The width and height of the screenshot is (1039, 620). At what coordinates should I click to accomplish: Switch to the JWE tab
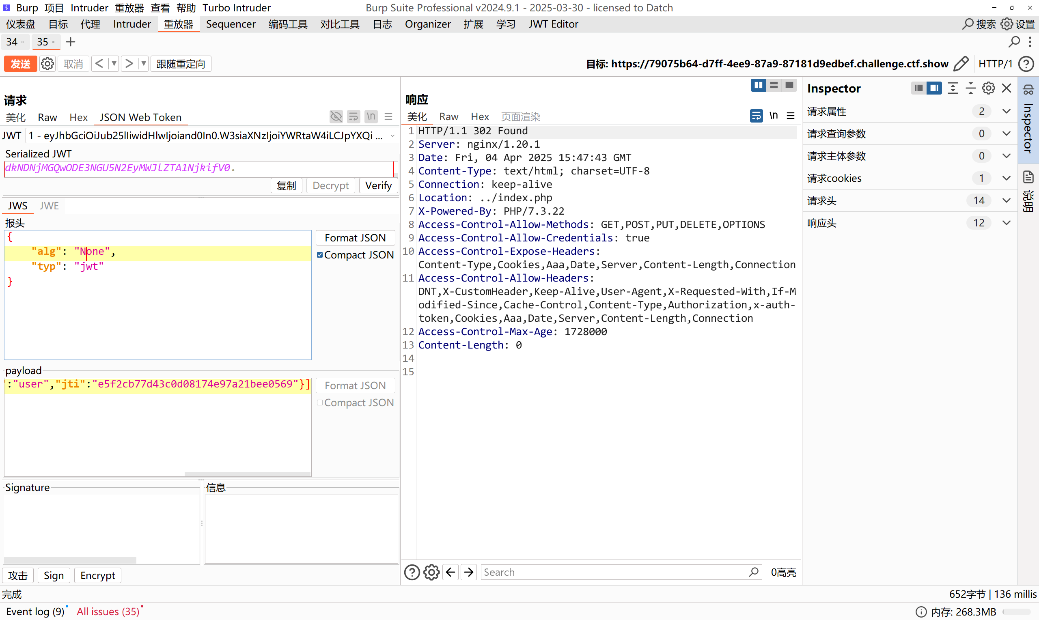(x=49, y=206)
